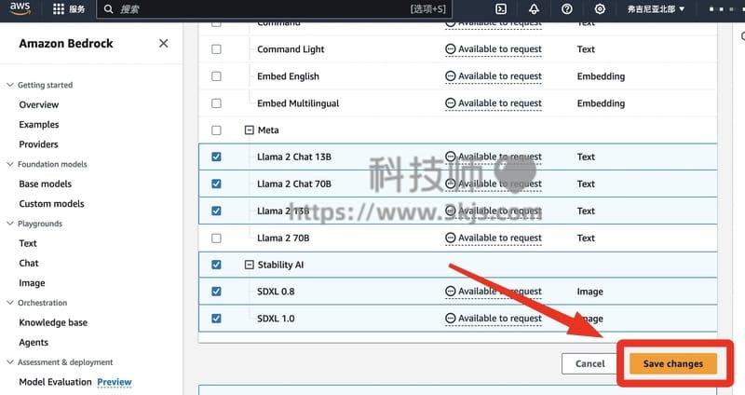Click Available to request for Embed English
Screen dimensions: 745x395
[x=500, y=76]
